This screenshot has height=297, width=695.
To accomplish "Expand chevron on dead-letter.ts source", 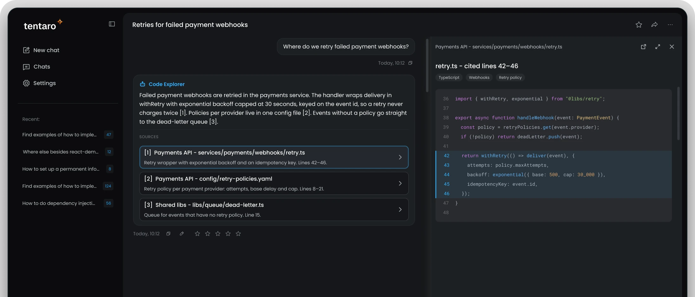I will 400,210.
